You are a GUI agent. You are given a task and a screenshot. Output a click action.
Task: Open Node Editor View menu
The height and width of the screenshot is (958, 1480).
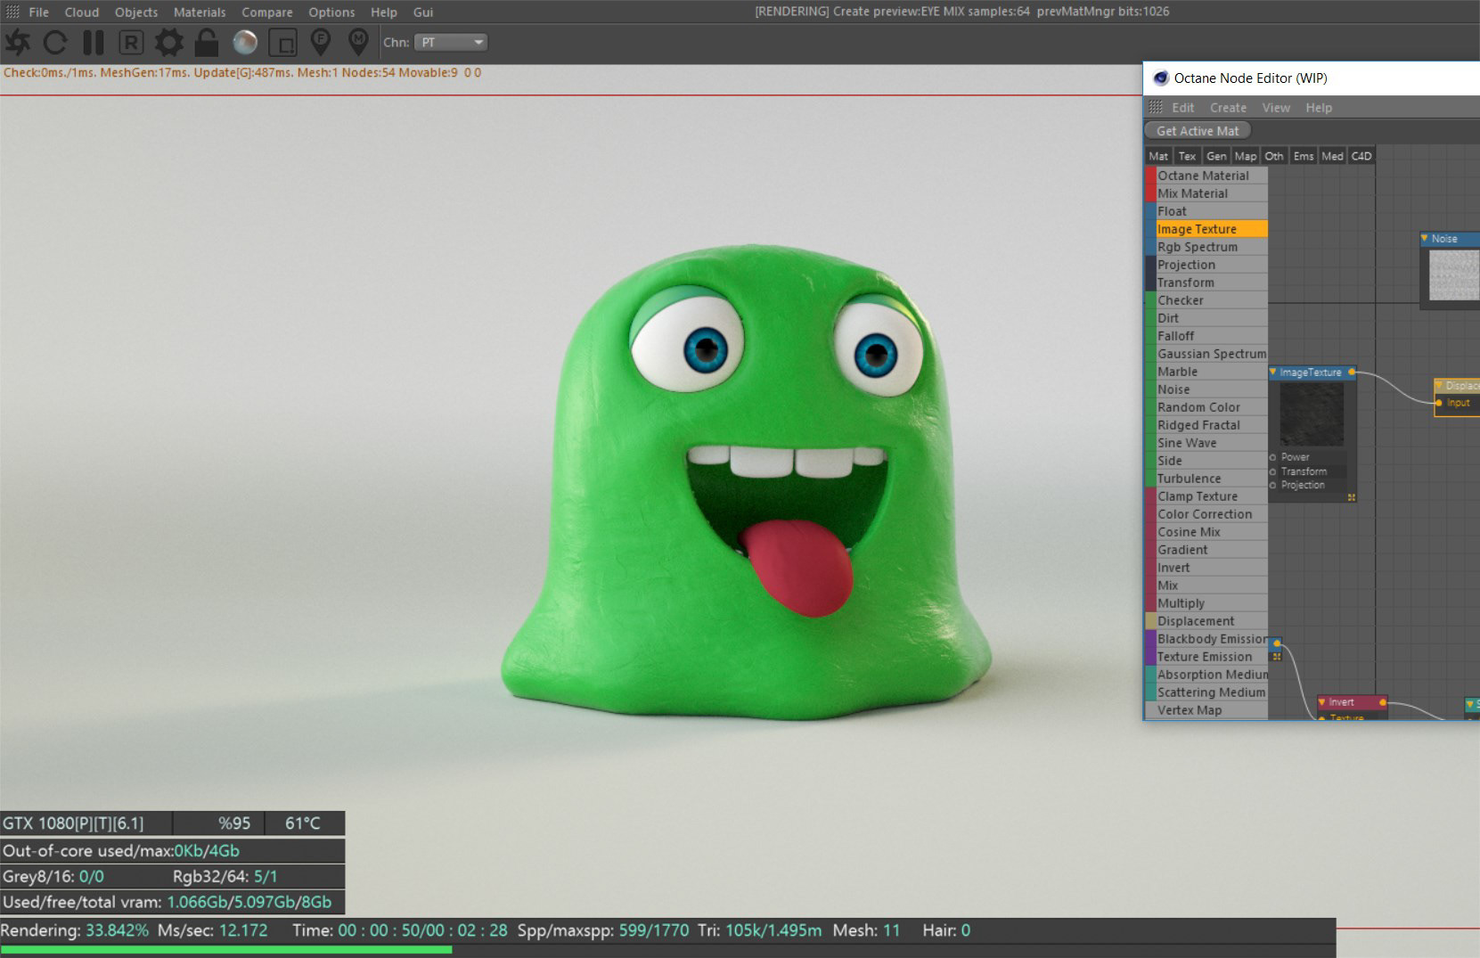(x=1276, y=108)
